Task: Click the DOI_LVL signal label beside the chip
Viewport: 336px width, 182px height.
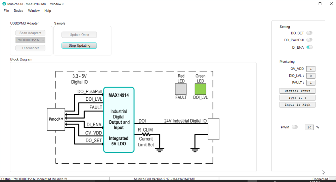Action: [x=94, y=99]
